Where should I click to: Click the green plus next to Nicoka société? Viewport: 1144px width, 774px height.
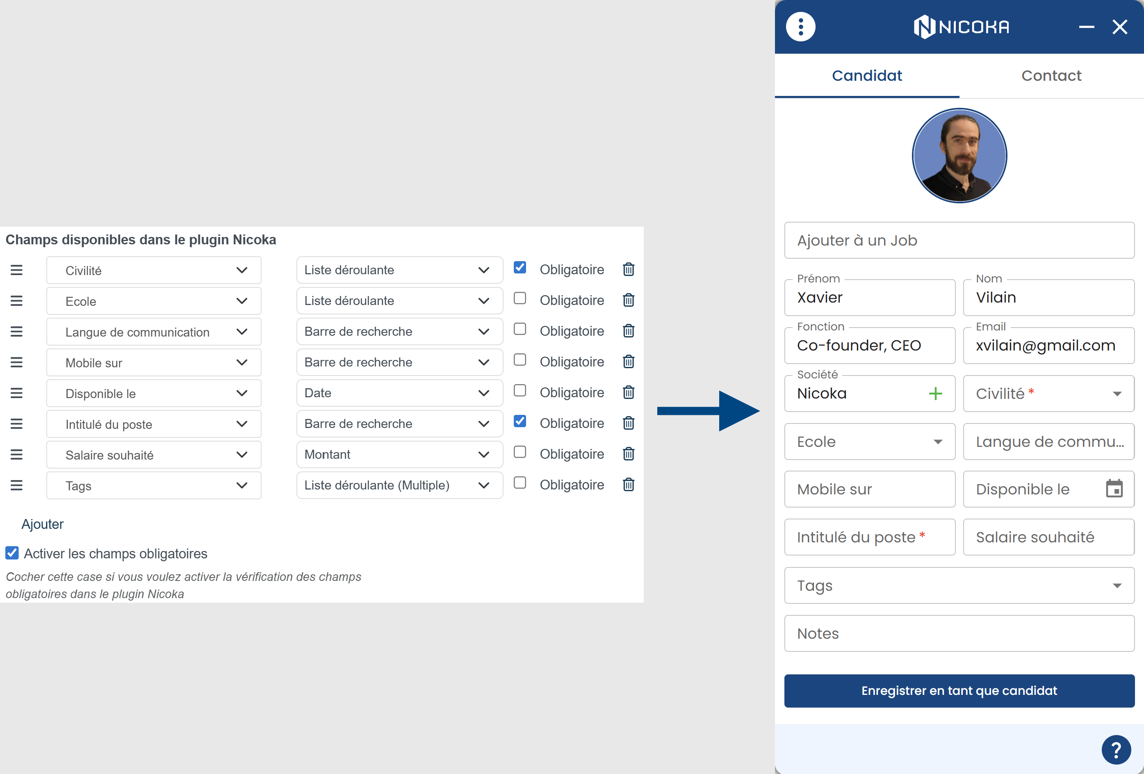[x=935, y=394]
